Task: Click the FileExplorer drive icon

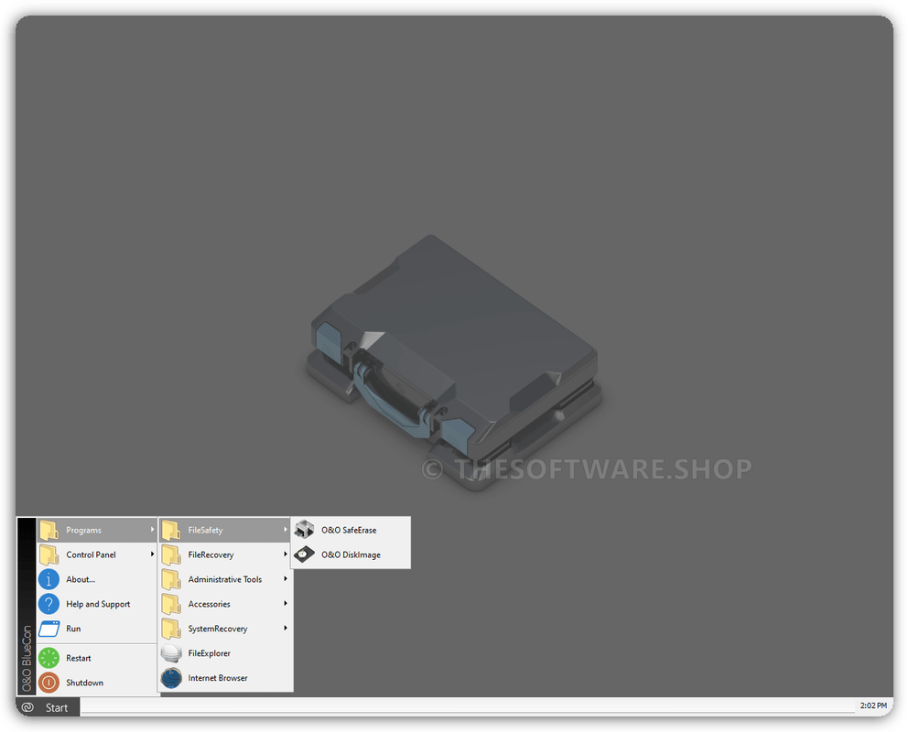Action: coord(171,652)
